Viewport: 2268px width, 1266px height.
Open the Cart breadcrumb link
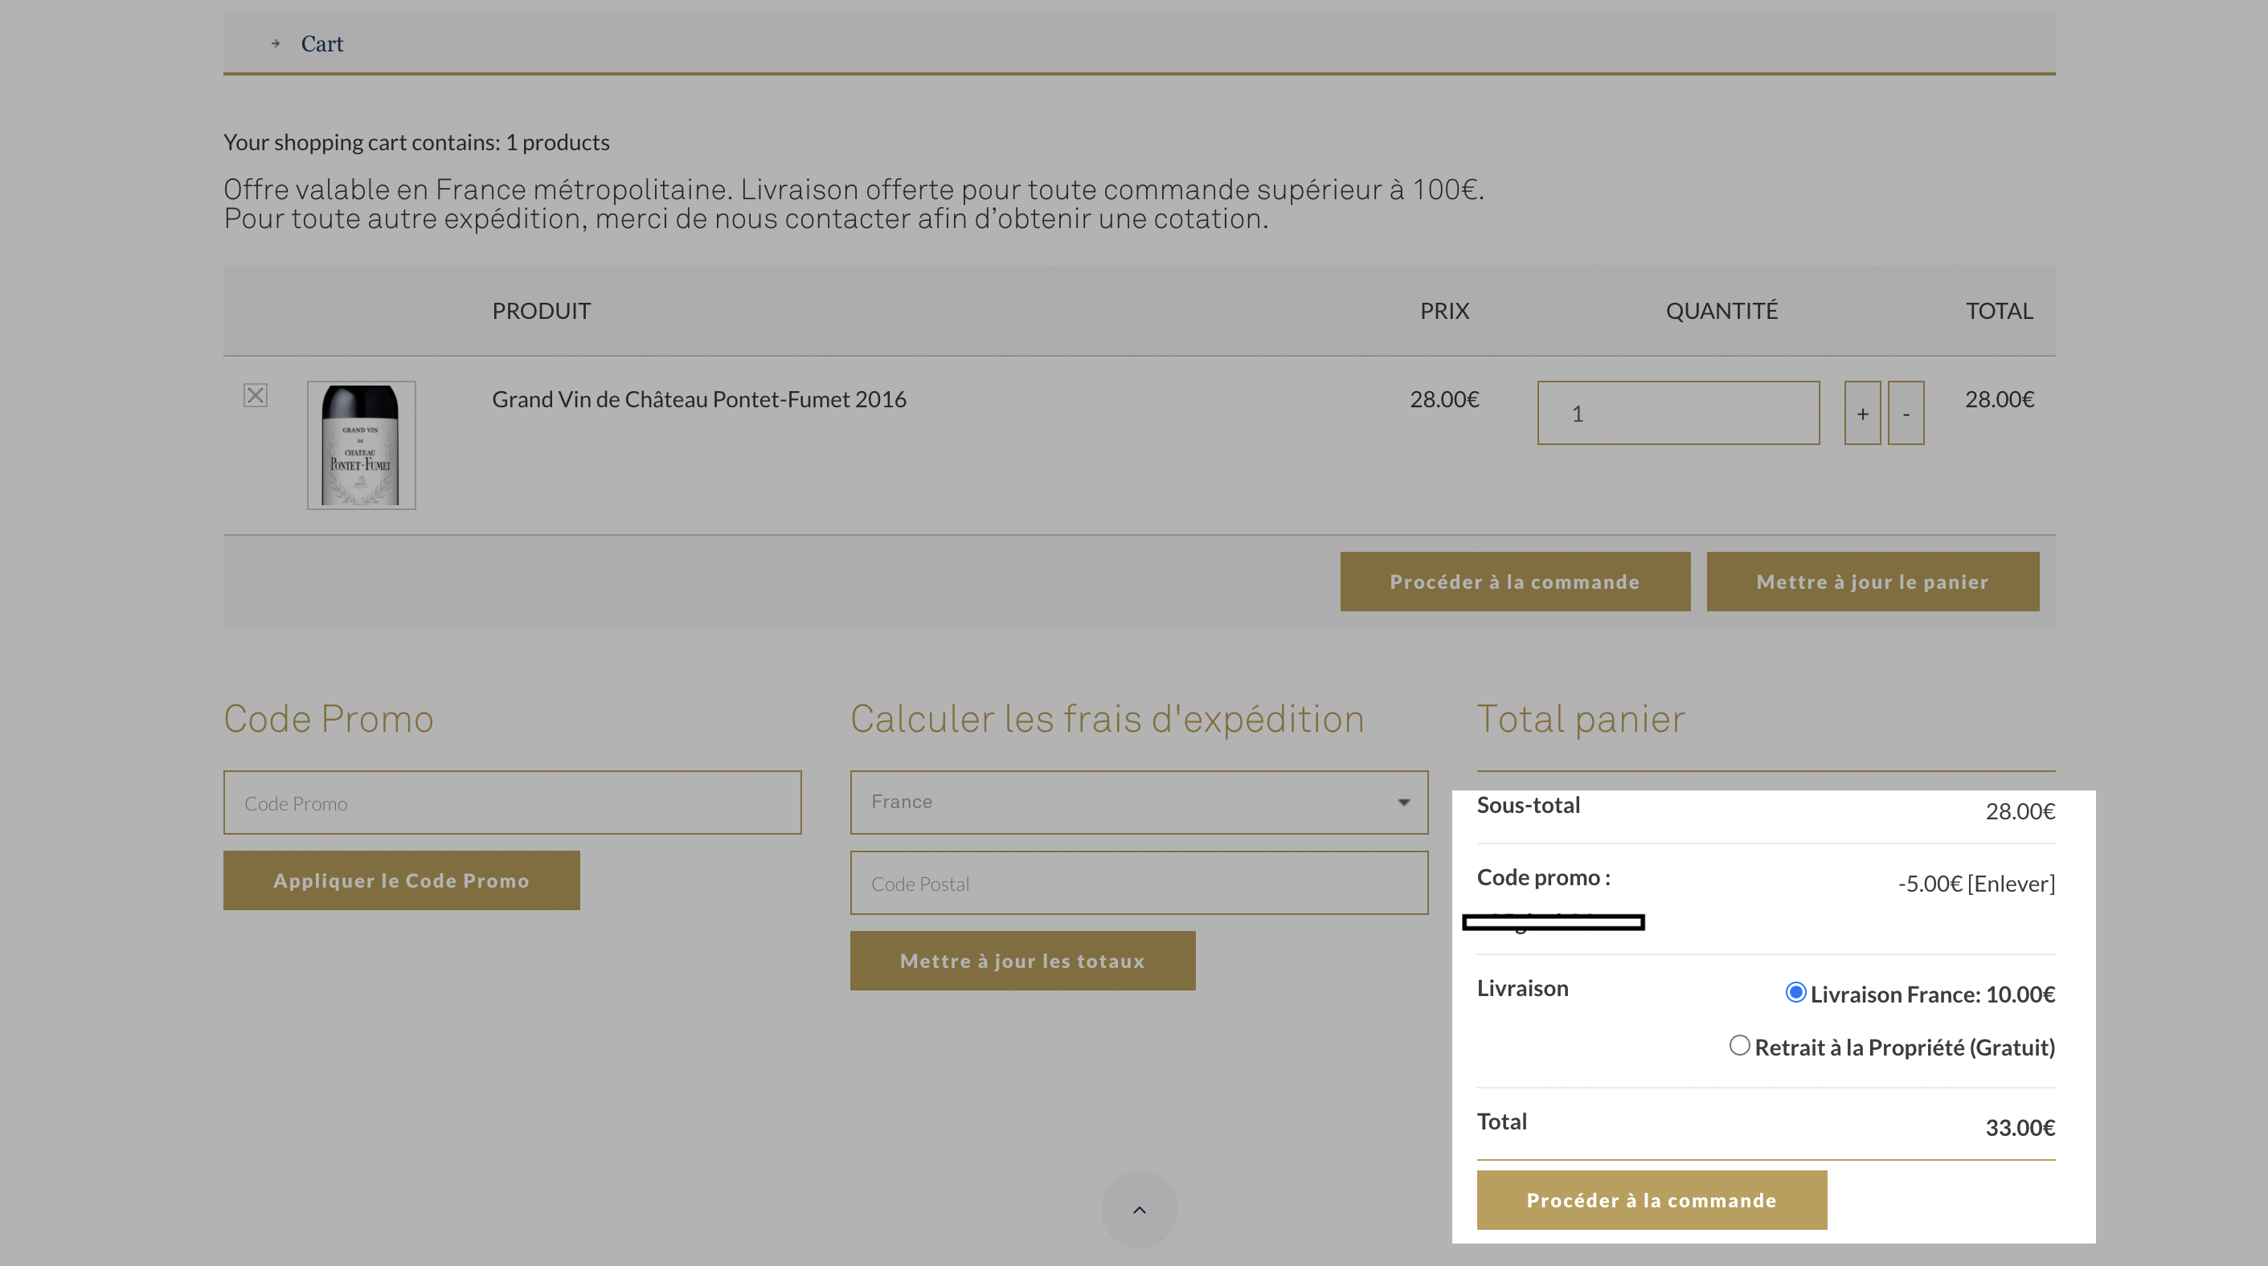pos(322,43)
